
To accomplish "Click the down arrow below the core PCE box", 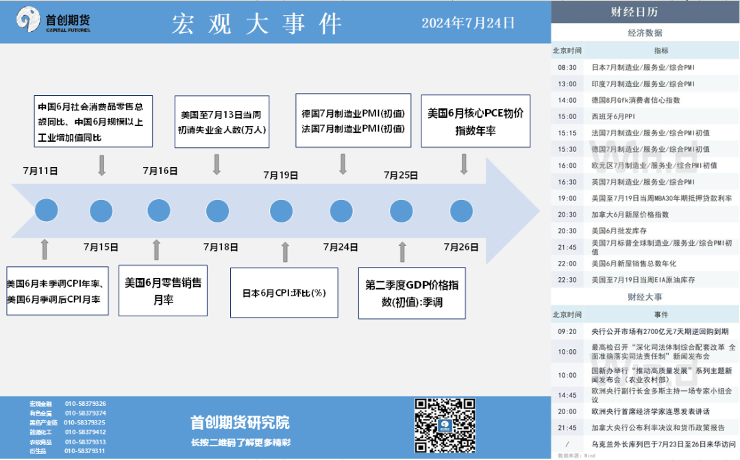I will (464, 164).
